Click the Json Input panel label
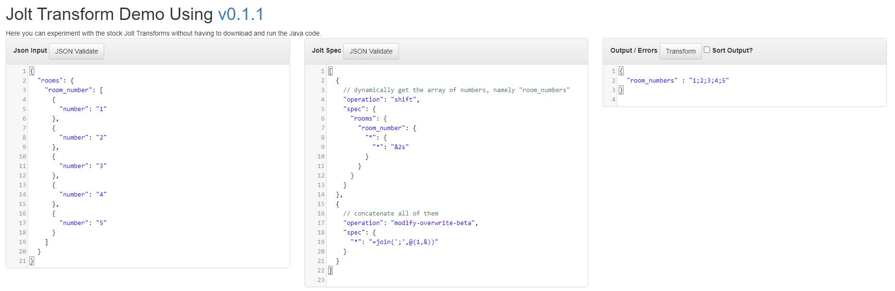 [x=30, y=50]
